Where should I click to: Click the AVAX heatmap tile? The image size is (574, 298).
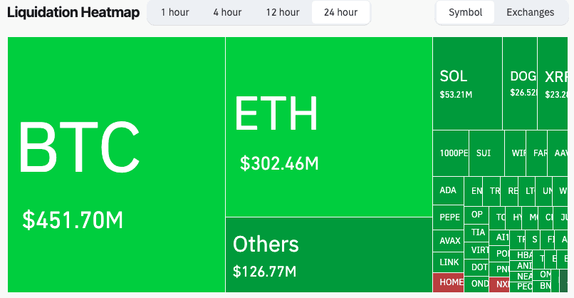pyautogui.click(x=449, y=241)
